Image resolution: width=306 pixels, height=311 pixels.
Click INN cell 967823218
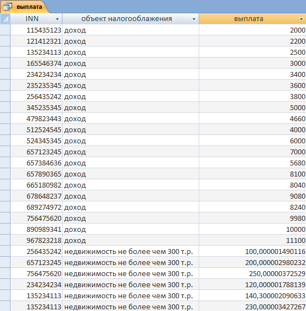tap(37, 240)
